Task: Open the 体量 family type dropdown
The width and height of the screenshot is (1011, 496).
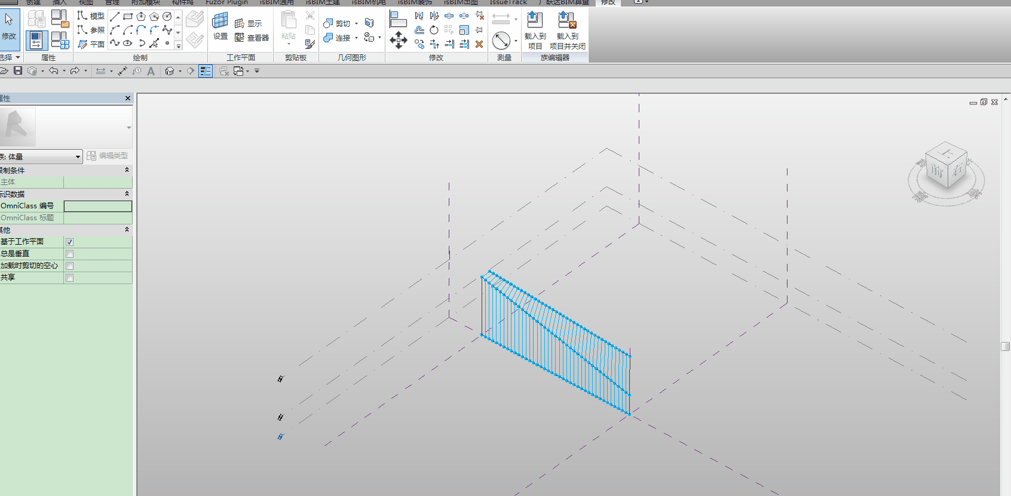Action: [x=41, y=156]
